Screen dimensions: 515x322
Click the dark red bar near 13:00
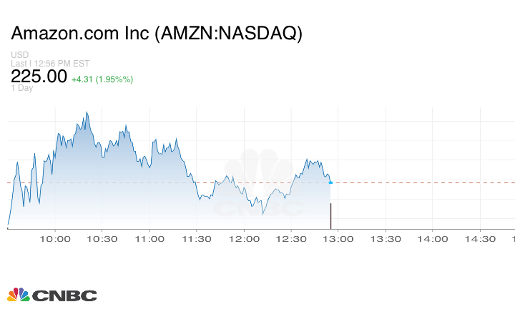(x=330, y=216)
